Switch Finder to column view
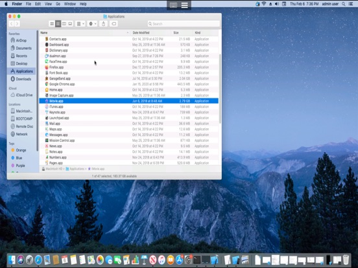358x268 pixels. click(64, 24)
